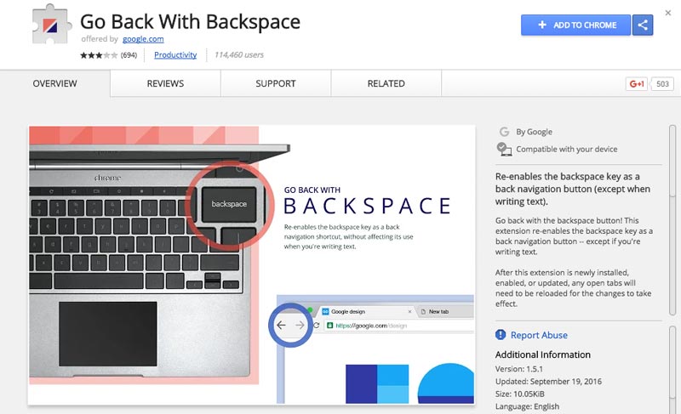Click the Go Back With Backspace puzzle-piece extension icon
This screenshot has width=681, height=414.
(x=52, y=26)
